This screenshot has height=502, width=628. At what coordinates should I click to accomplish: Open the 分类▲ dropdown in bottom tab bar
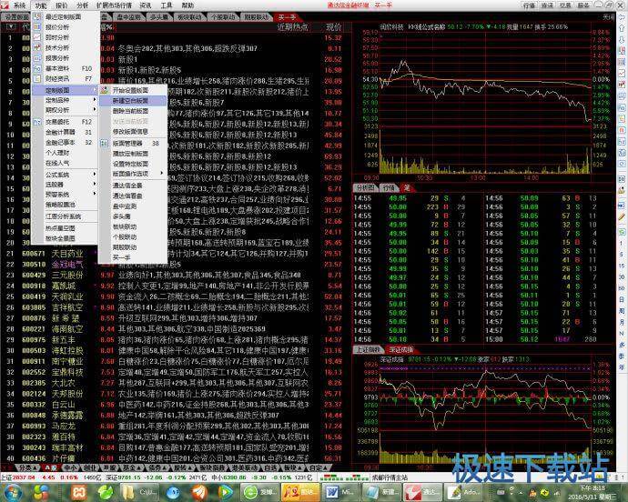click(28, 467)
